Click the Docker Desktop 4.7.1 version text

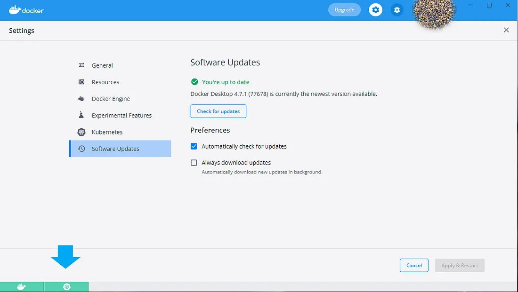pos(284,94)
